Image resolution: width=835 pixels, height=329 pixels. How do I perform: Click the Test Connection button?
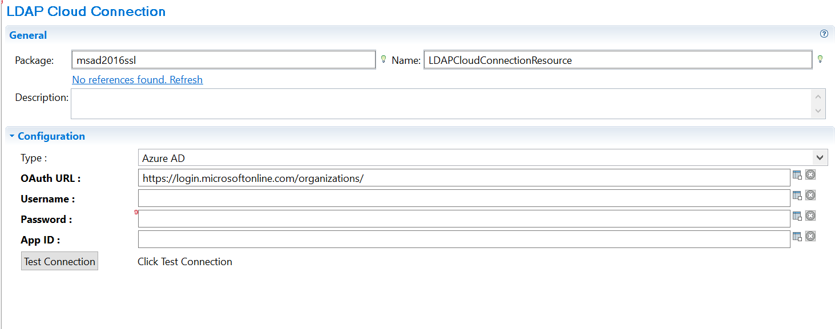59,261
